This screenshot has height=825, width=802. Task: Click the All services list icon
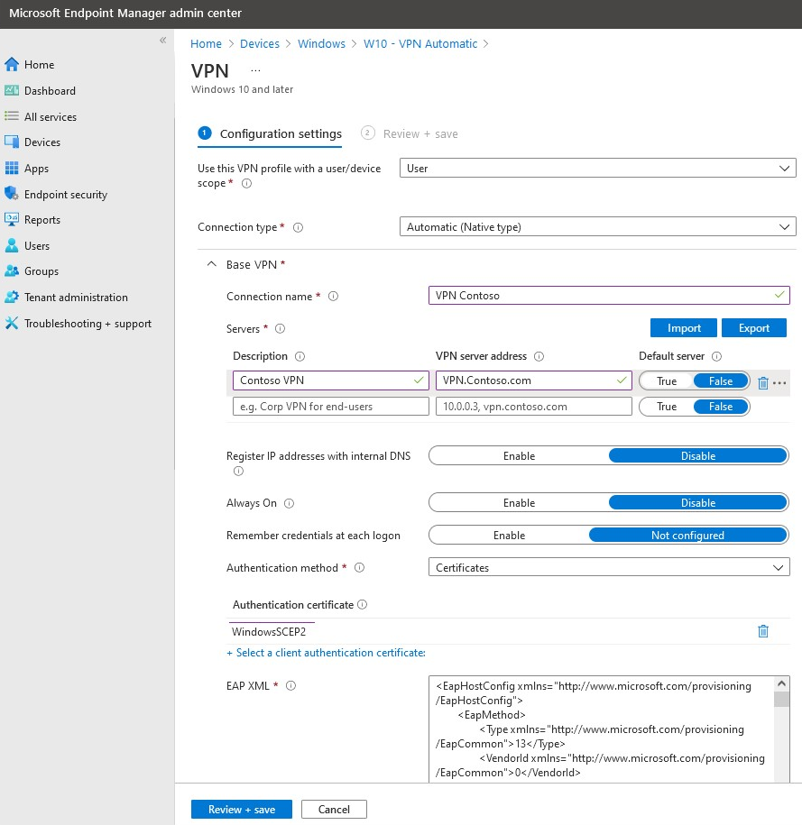click(x=12, y=116)
